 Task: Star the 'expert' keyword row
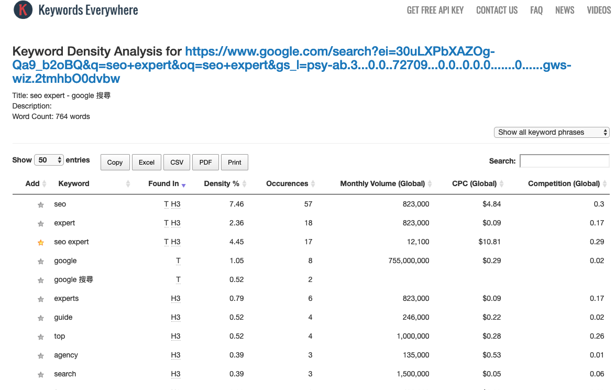click(41, 223)
